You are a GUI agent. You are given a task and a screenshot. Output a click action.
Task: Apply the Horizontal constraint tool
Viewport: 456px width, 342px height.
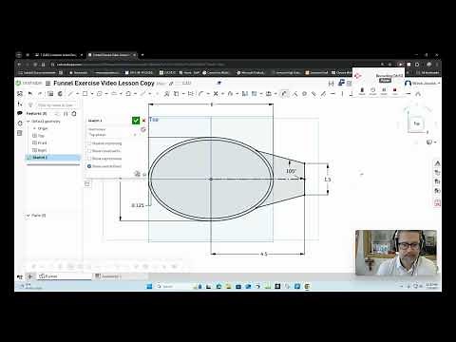pos(332,94)
